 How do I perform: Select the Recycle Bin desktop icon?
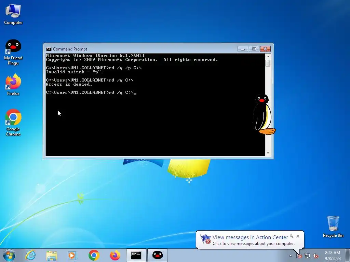point(333,227)
